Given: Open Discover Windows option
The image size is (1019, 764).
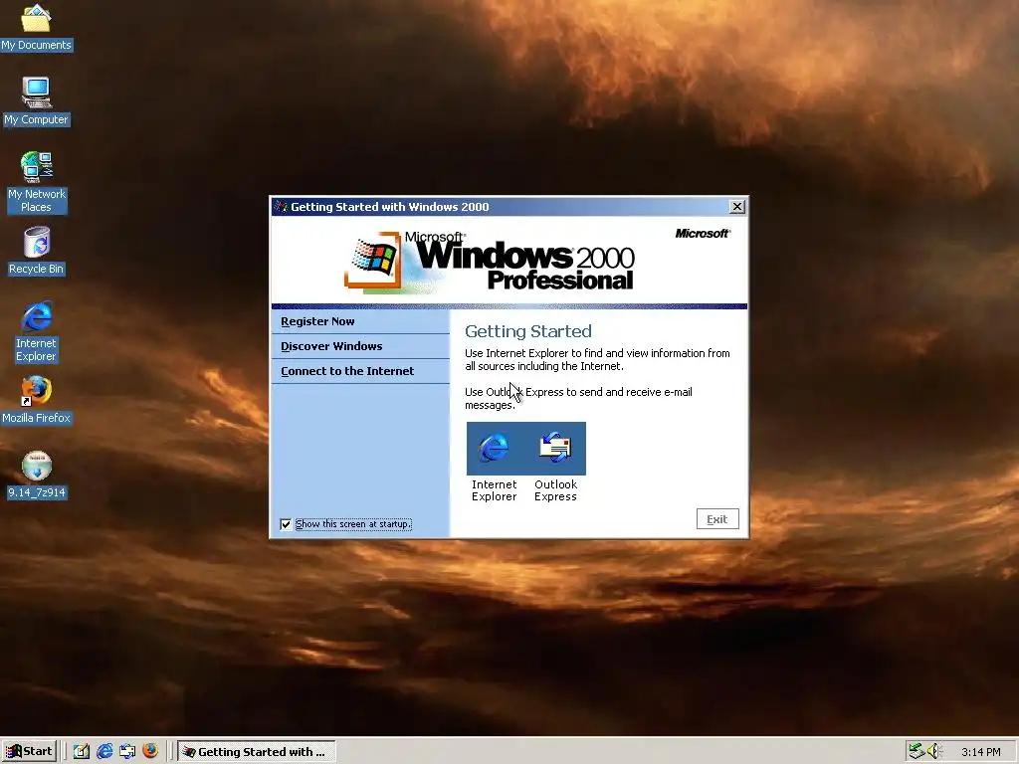Looking at the screenshot, I should point(331,346).
